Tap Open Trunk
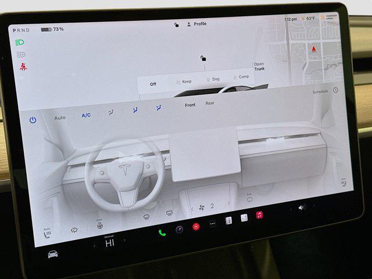 pos(259,66)
